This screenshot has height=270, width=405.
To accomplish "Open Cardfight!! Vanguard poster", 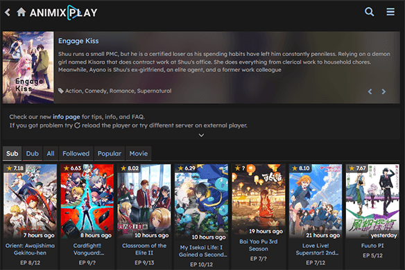I will click(x=87, y=201).
